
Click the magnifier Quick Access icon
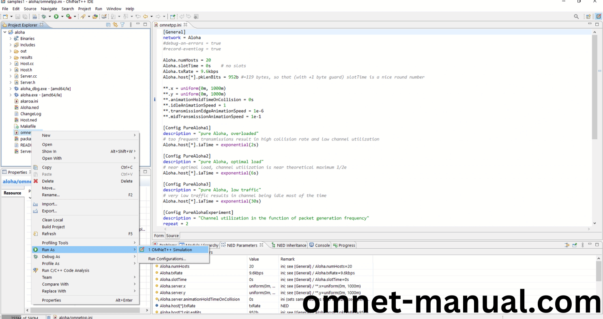576,17
